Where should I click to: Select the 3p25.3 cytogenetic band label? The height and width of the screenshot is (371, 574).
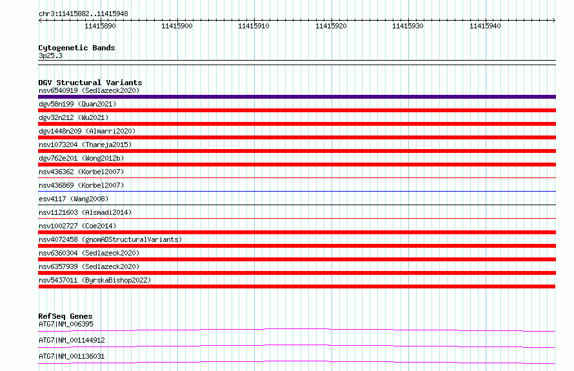tap(50, 55)
